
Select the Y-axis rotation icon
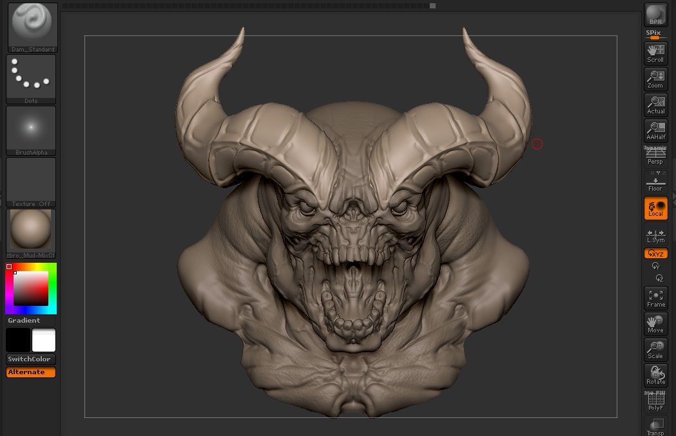[x=656, y=266]
